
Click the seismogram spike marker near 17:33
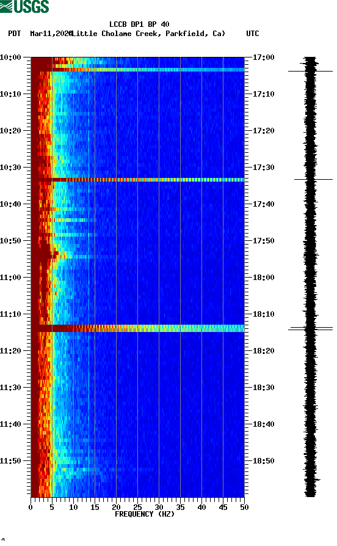point(313,179)
